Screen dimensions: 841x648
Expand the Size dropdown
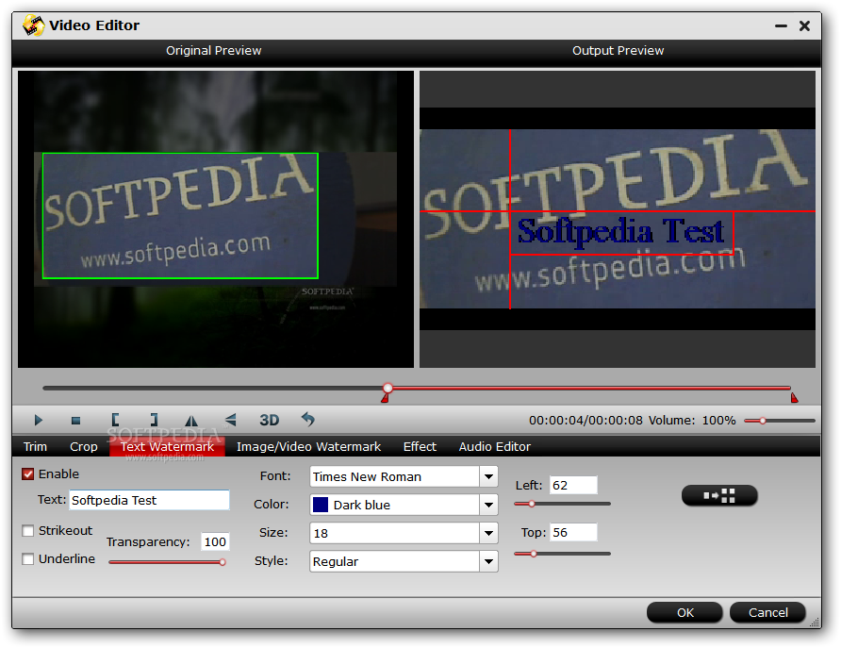pyautogui.click(x=488, y=533)
